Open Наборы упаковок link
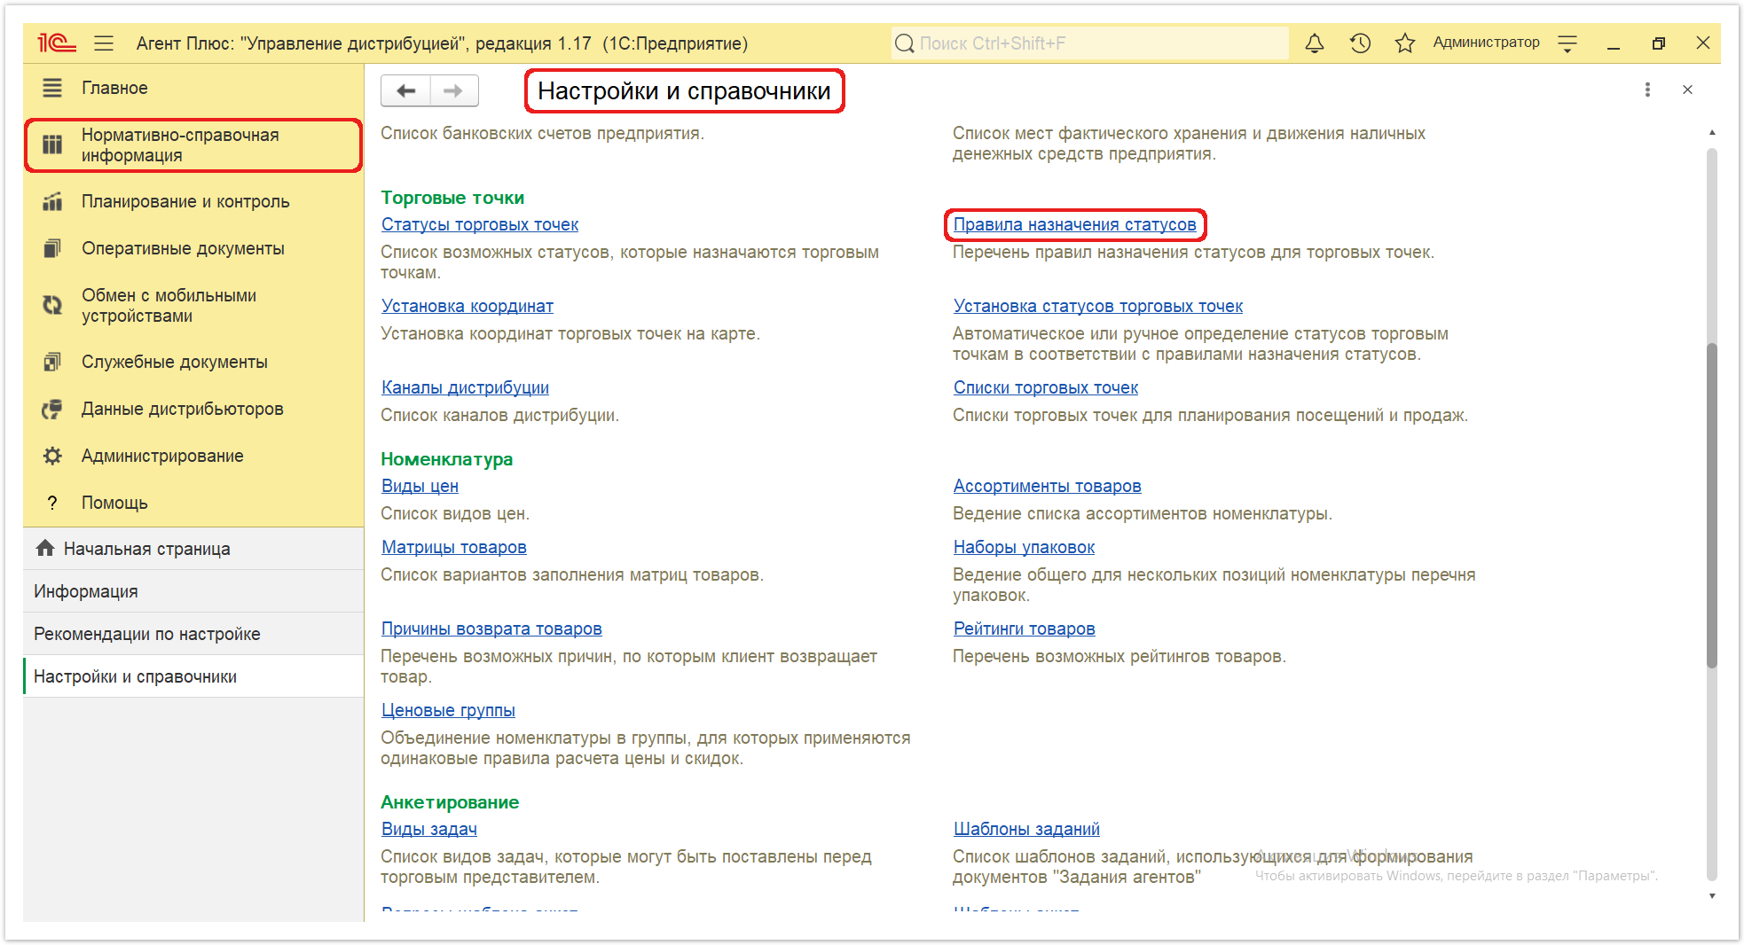 pos(1024,547)
